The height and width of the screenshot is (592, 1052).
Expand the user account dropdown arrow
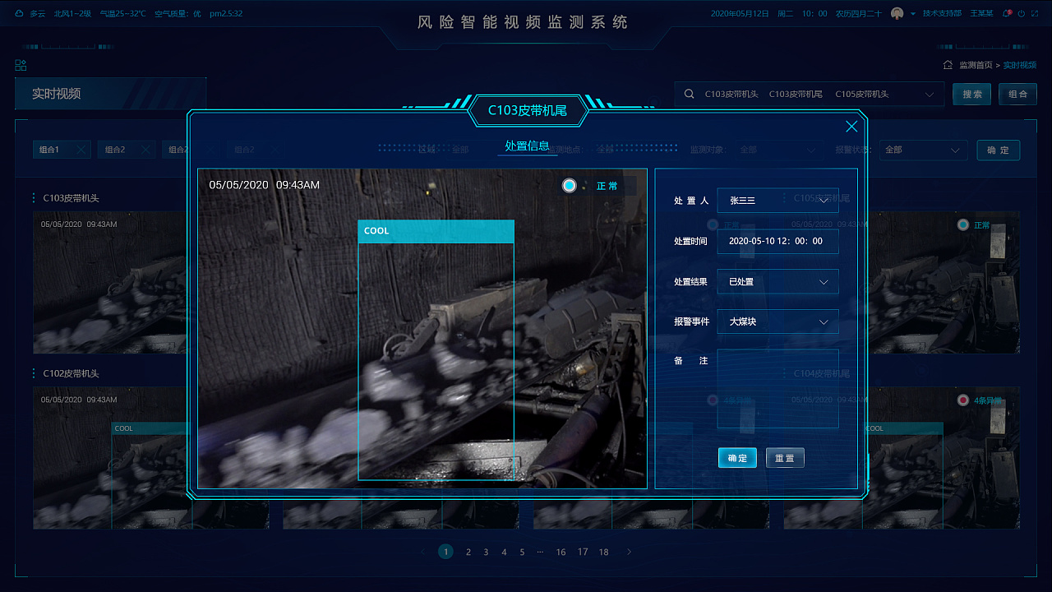(x=912, y=14)
